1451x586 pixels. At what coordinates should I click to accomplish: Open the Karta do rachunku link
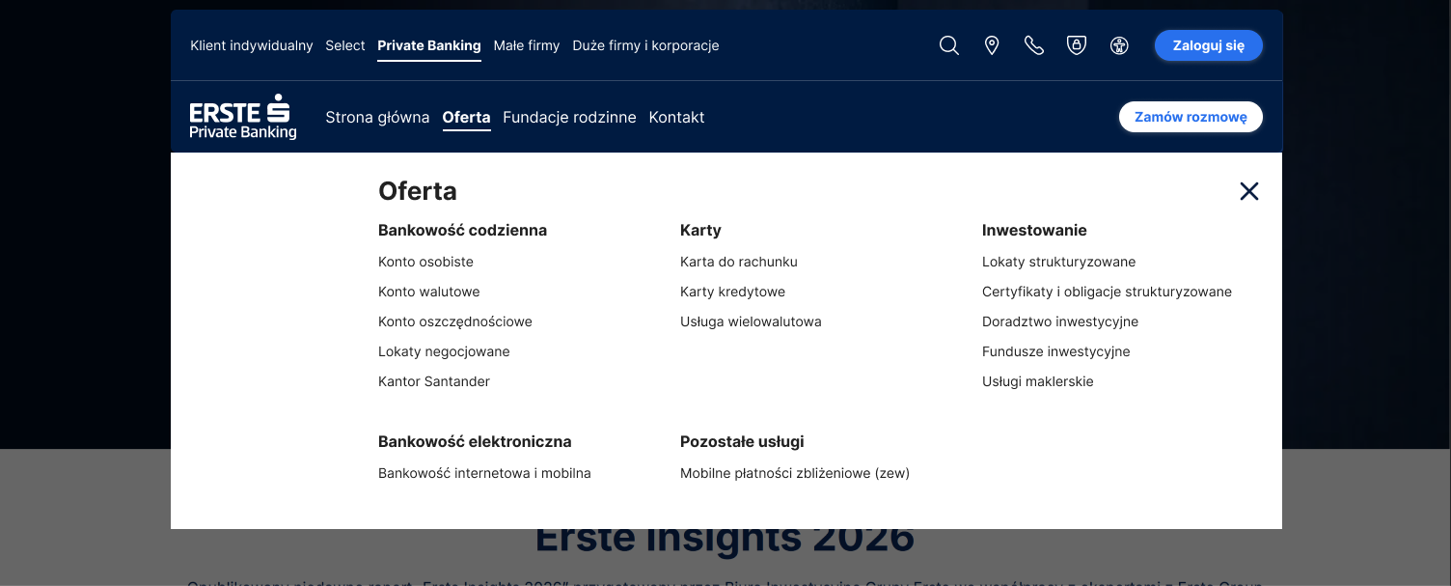coord(739,262)
